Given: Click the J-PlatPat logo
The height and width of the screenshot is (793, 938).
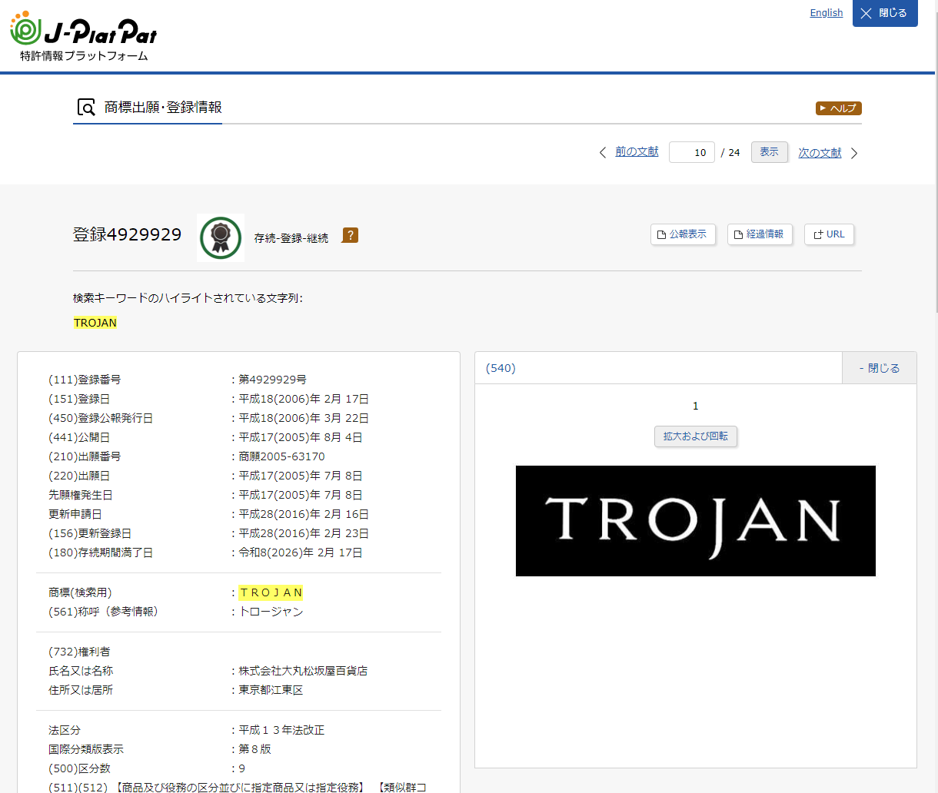Looking at the screenshot, I should coord(83,36).
